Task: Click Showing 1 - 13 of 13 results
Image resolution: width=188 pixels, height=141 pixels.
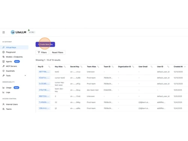Action: click(48, 60)
